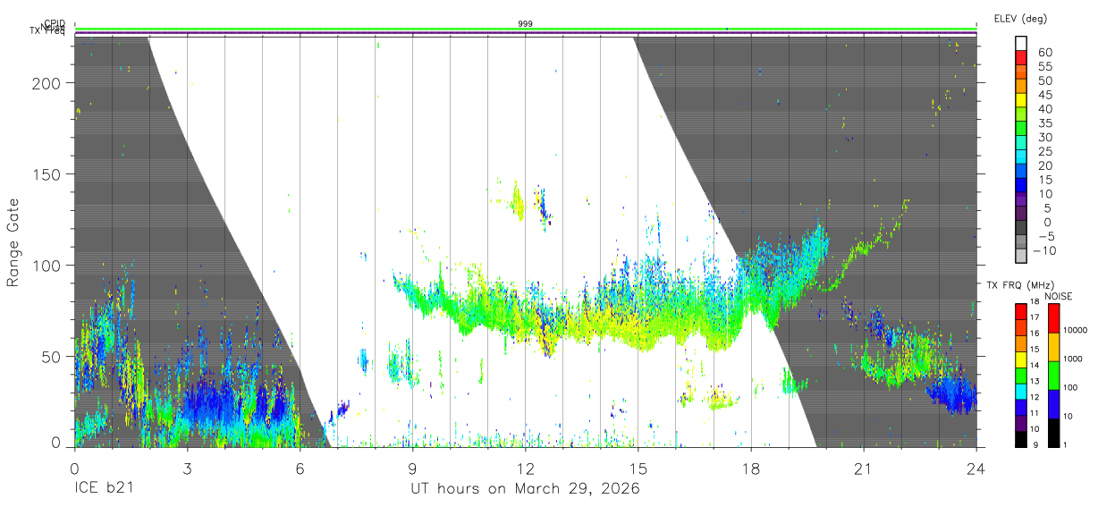The height and width of the screenshot is (507, 1098).
Task: Click the 'TX FRQ (MHz)' legend title
Action: pos(1020,284)
